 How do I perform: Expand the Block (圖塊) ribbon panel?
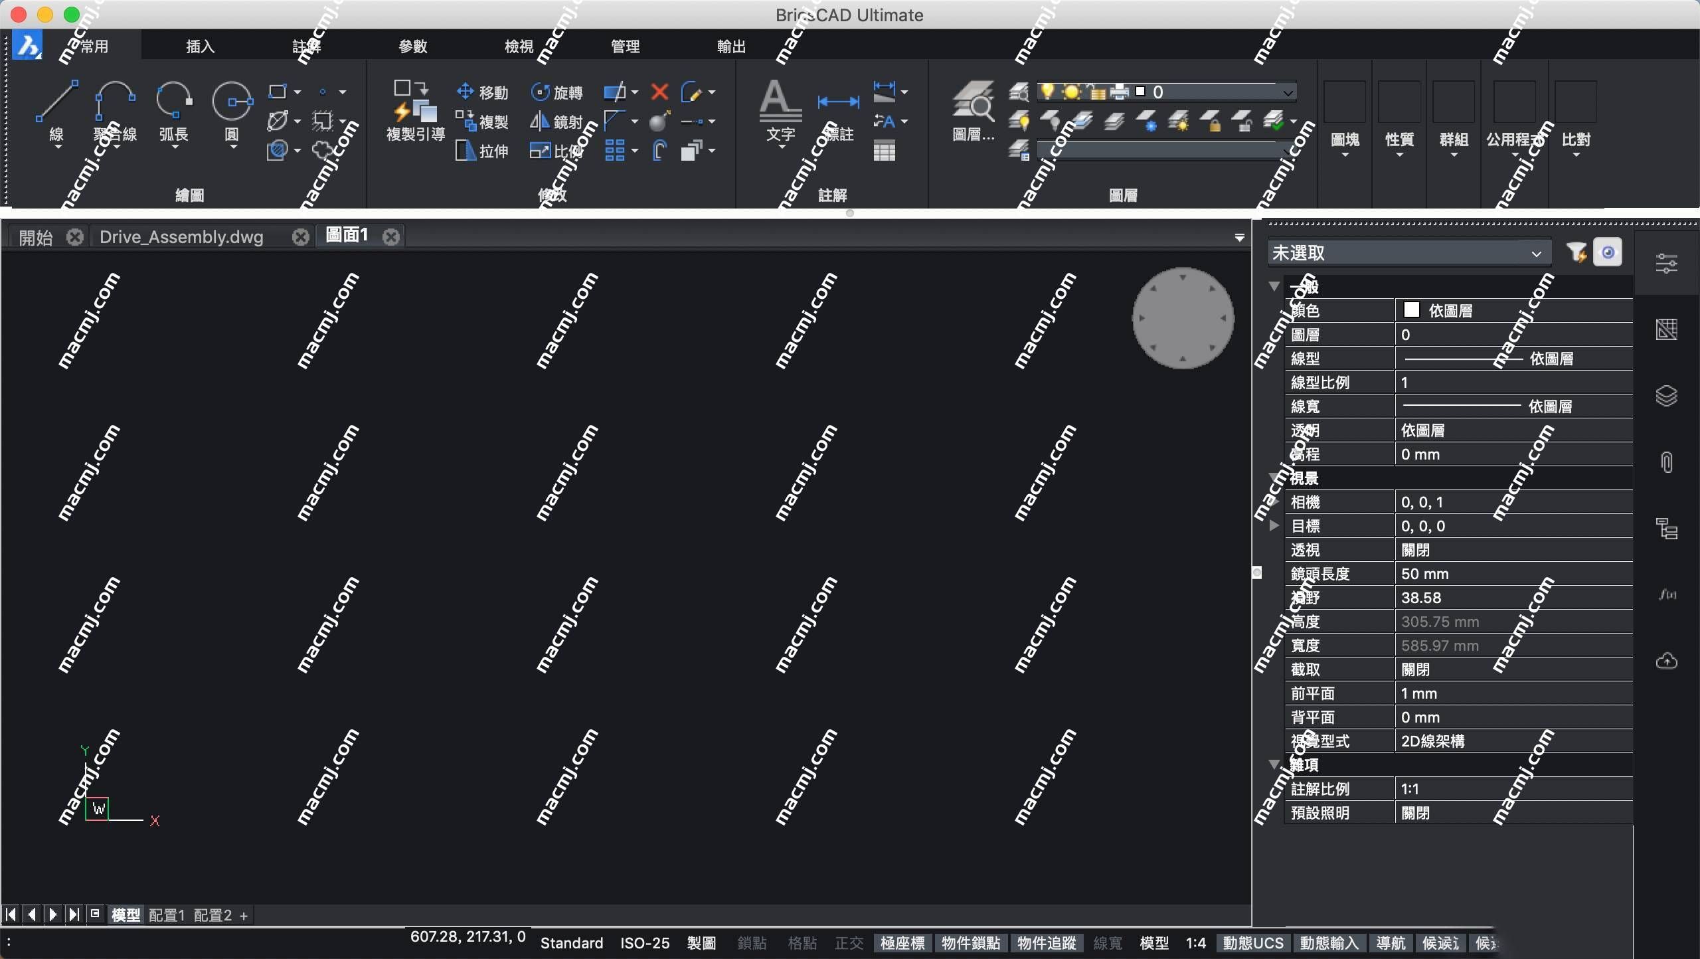coord(1345,120)
